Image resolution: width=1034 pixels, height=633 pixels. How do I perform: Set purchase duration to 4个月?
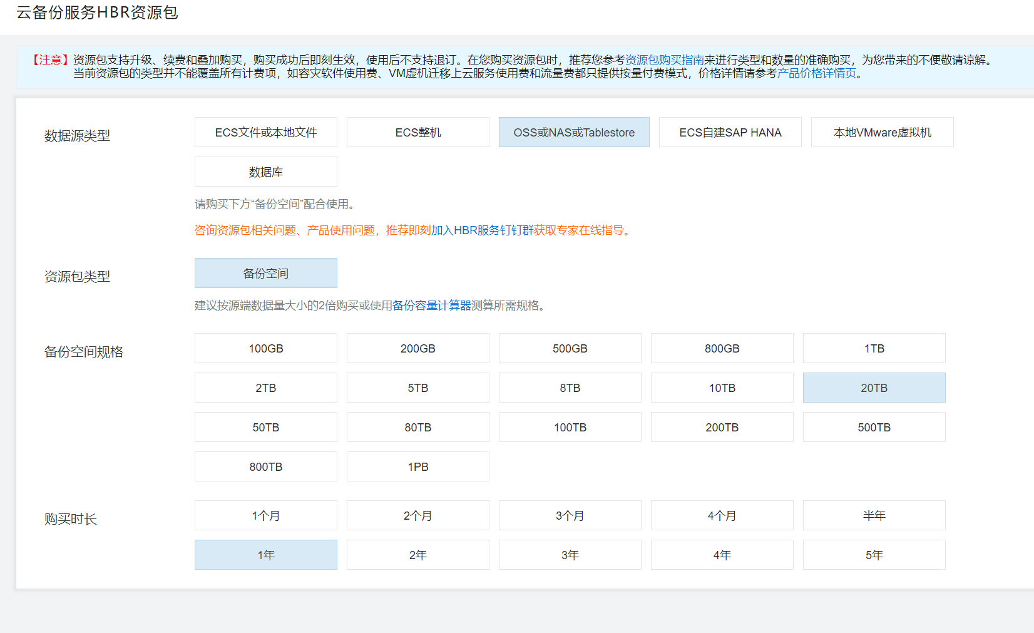(x=722, y=515)
